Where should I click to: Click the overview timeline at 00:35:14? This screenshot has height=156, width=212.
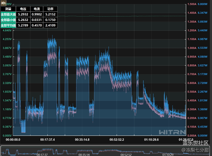click(x=84, y=154)
